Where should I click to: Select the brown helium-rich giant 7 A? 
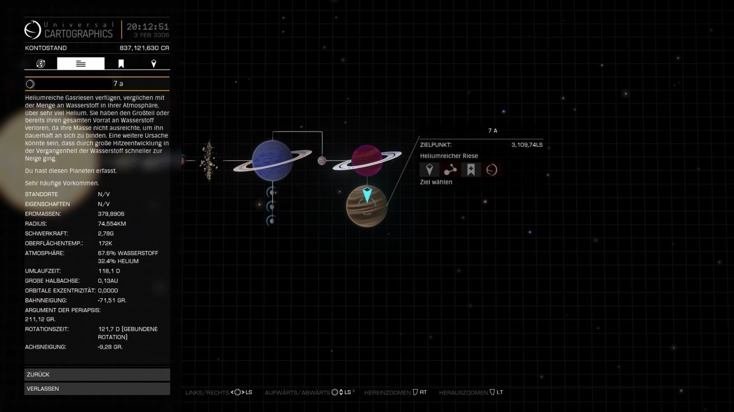367,206
